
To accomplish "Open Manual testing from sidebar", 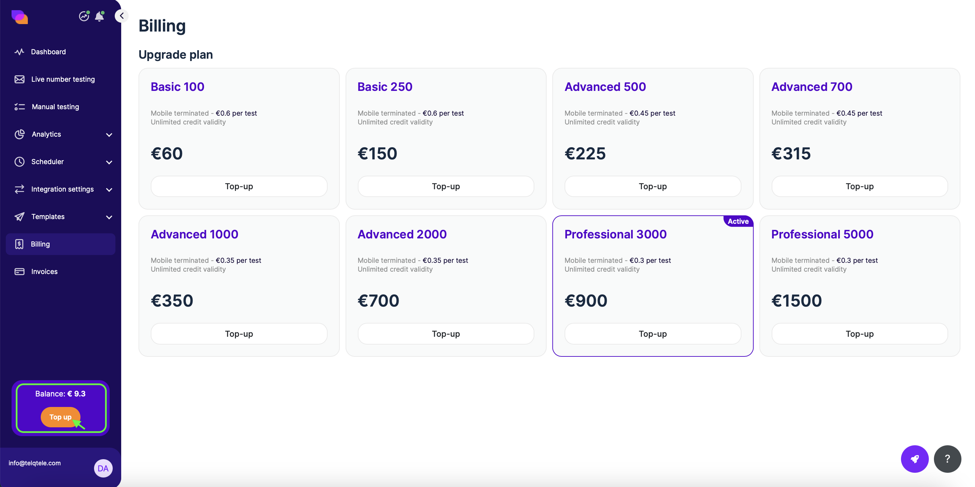I will pyautogui.click(x=55, y=107).
